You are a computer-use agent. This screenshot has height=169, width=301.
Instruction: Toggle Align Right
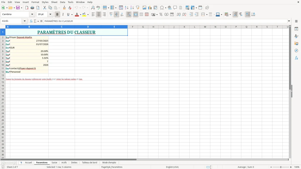coord(104,15)
